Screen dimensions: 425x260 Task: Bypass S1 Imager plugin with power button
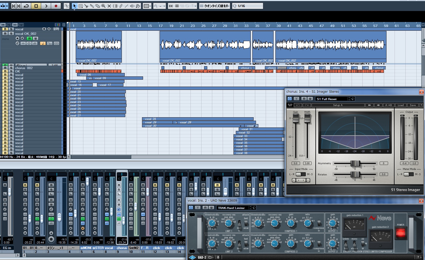tap(290, 99)
